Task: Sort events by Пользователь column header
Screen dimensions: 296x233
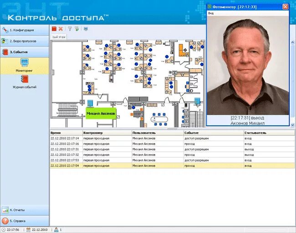Action: [158, 133]
